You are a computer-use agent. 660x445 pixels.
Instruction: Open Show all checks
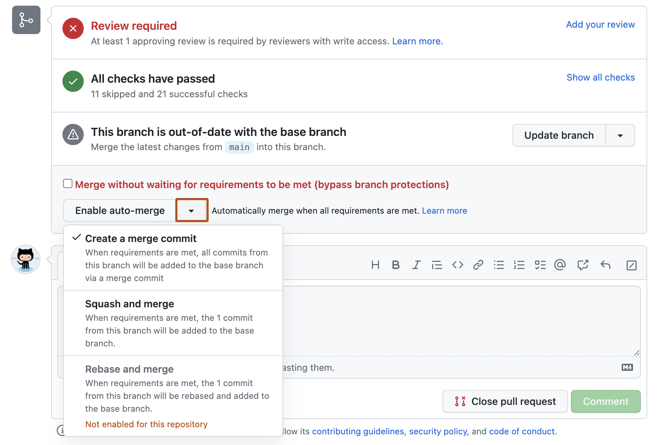600,77
